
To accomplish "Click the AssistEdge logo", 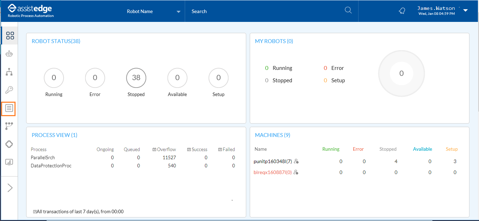I will click(x=31, y=11).
